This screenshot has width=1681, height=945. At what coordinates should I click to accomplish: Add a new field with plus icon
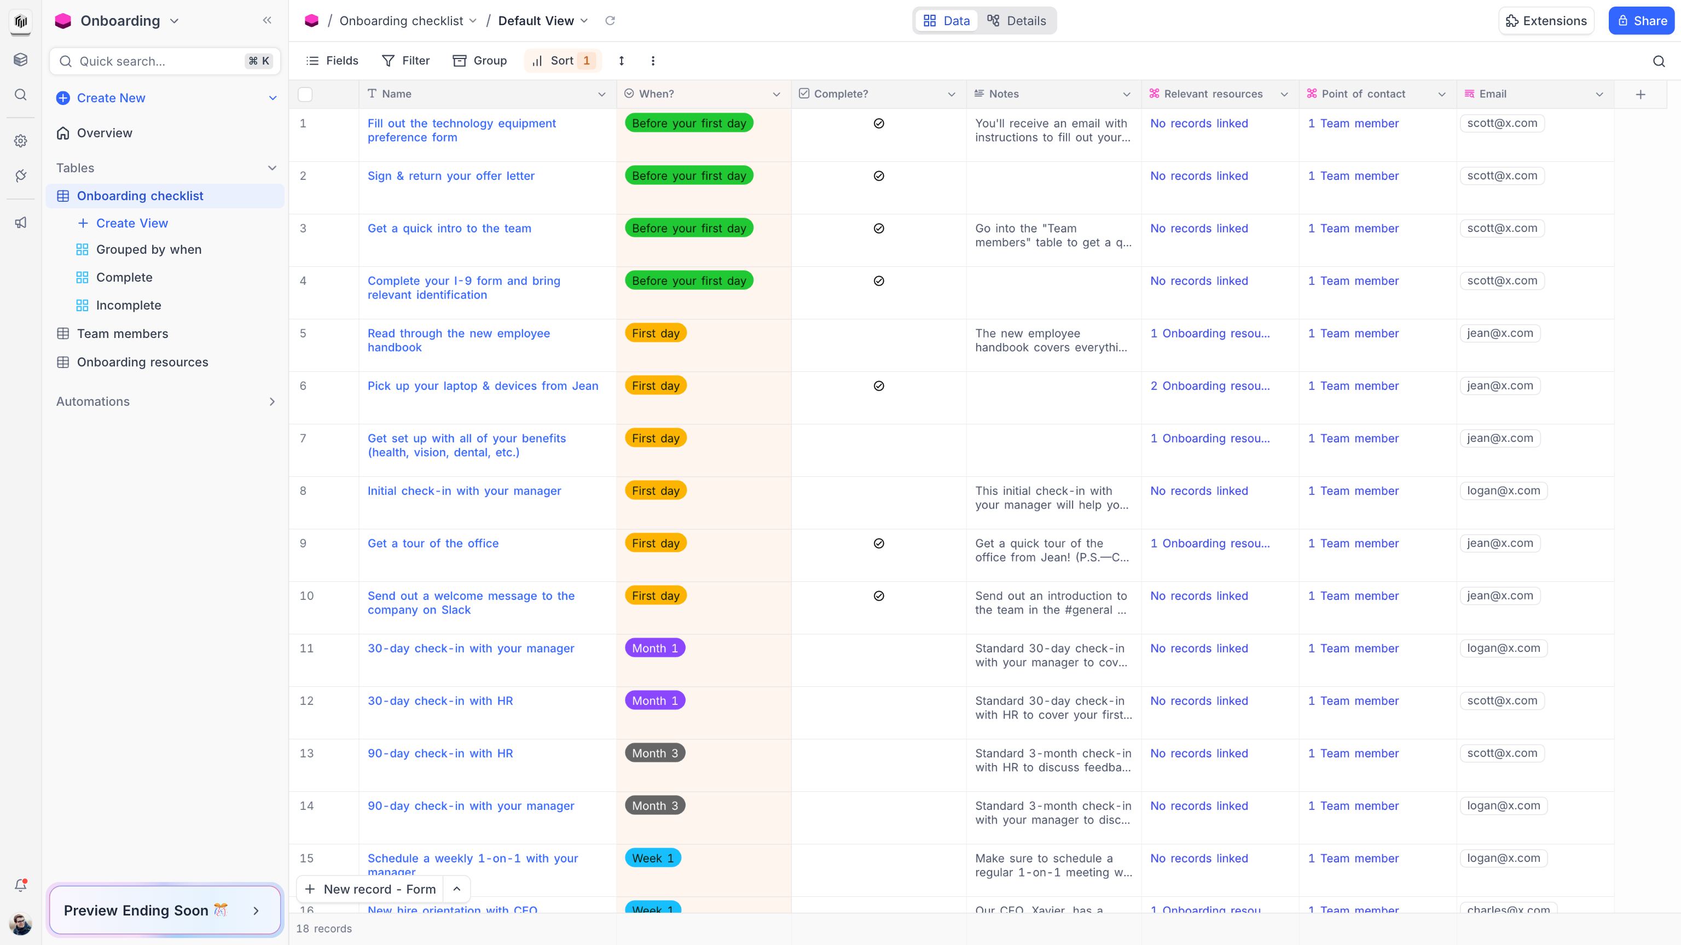pos(1641,95)
